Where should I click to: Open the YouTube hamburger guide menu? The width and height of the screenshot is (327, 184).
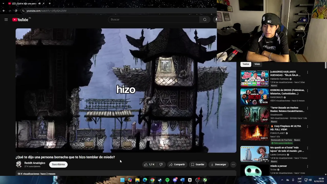click(6, 20)
